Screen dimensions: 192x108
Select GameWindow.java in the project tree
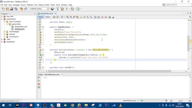pyautogui.click(x=21, y=27)
